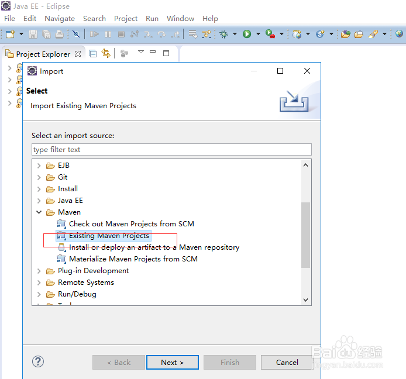This screenshot has height=379, width=406.
Task: Click the Open Type folder icon
Action: click(345, 34)
